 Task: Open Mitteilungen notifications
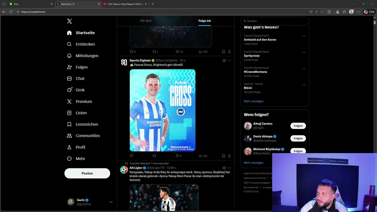pos(83,56)
